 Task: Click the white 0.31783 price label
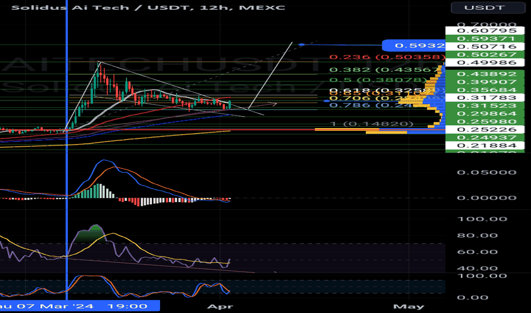tap(485, 98)
